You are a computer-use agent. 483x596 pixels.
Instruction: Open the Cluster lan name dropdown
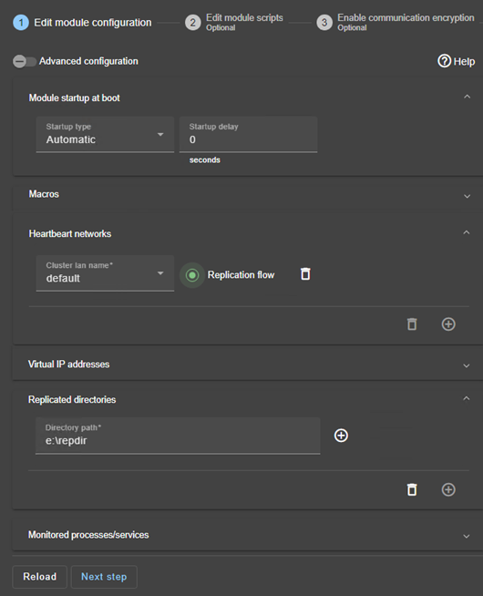tap(105, 273)
